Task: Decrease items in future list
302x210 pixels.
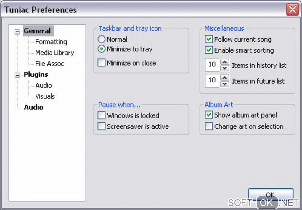Action: 225,84
